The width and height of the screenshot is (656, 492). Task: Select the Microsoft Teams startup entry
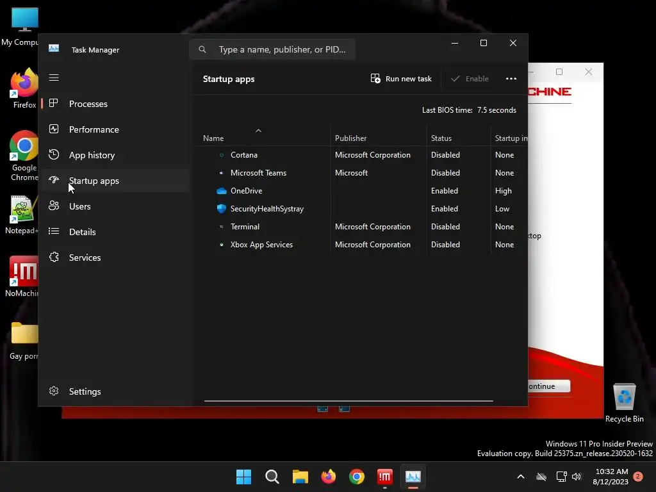coord(361,173)
